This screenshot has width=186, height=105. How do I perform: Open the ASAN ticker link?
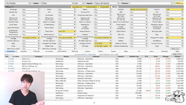click(x=12, y=59)
